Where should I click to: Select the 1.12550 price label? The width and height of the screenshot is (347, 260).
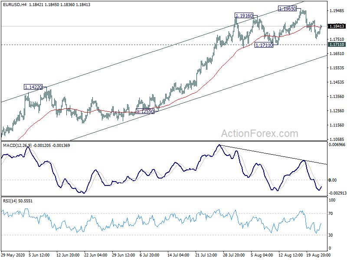[145, 111]
